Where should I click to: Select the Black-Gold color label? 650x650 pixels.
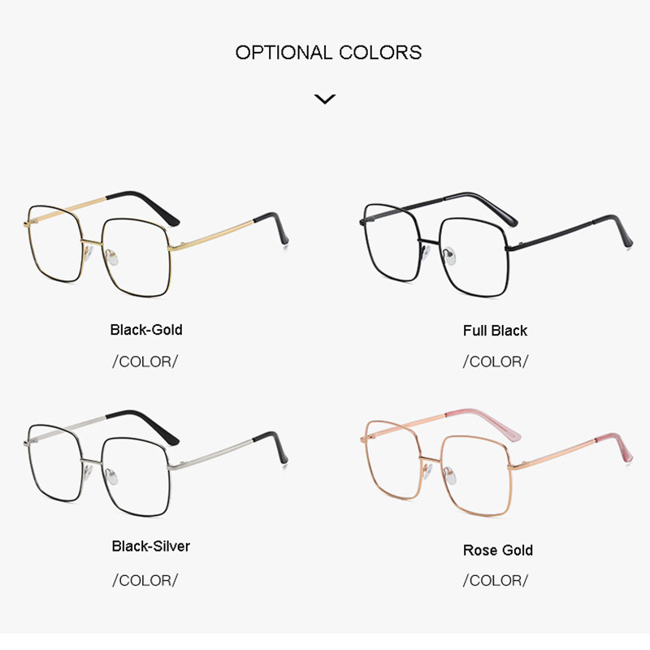146,330
